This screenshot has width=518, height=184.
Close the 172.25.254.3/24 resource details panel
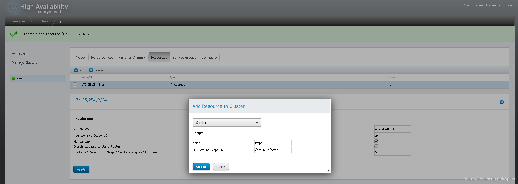point(502,102)
